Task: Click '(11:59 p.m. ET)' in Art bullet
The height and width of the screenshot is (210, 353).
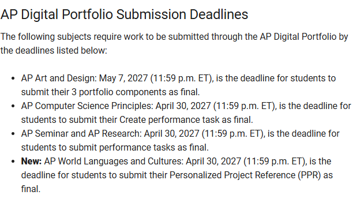Action: pos(182,78)
